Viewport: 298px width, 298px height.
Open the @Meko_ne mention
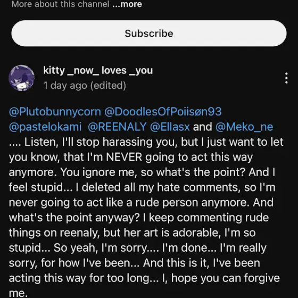(244, 127)
